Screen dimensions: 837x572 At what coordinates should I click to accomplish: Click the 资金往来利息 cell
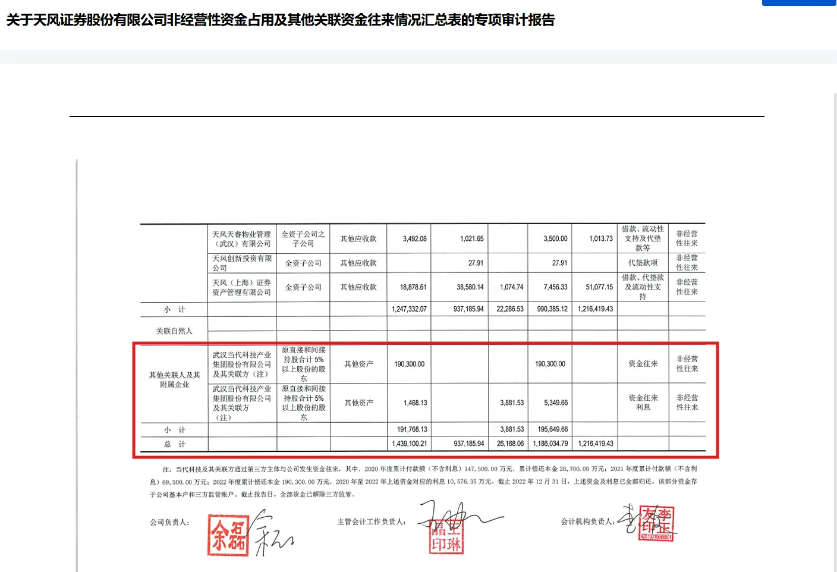[643, 403]
